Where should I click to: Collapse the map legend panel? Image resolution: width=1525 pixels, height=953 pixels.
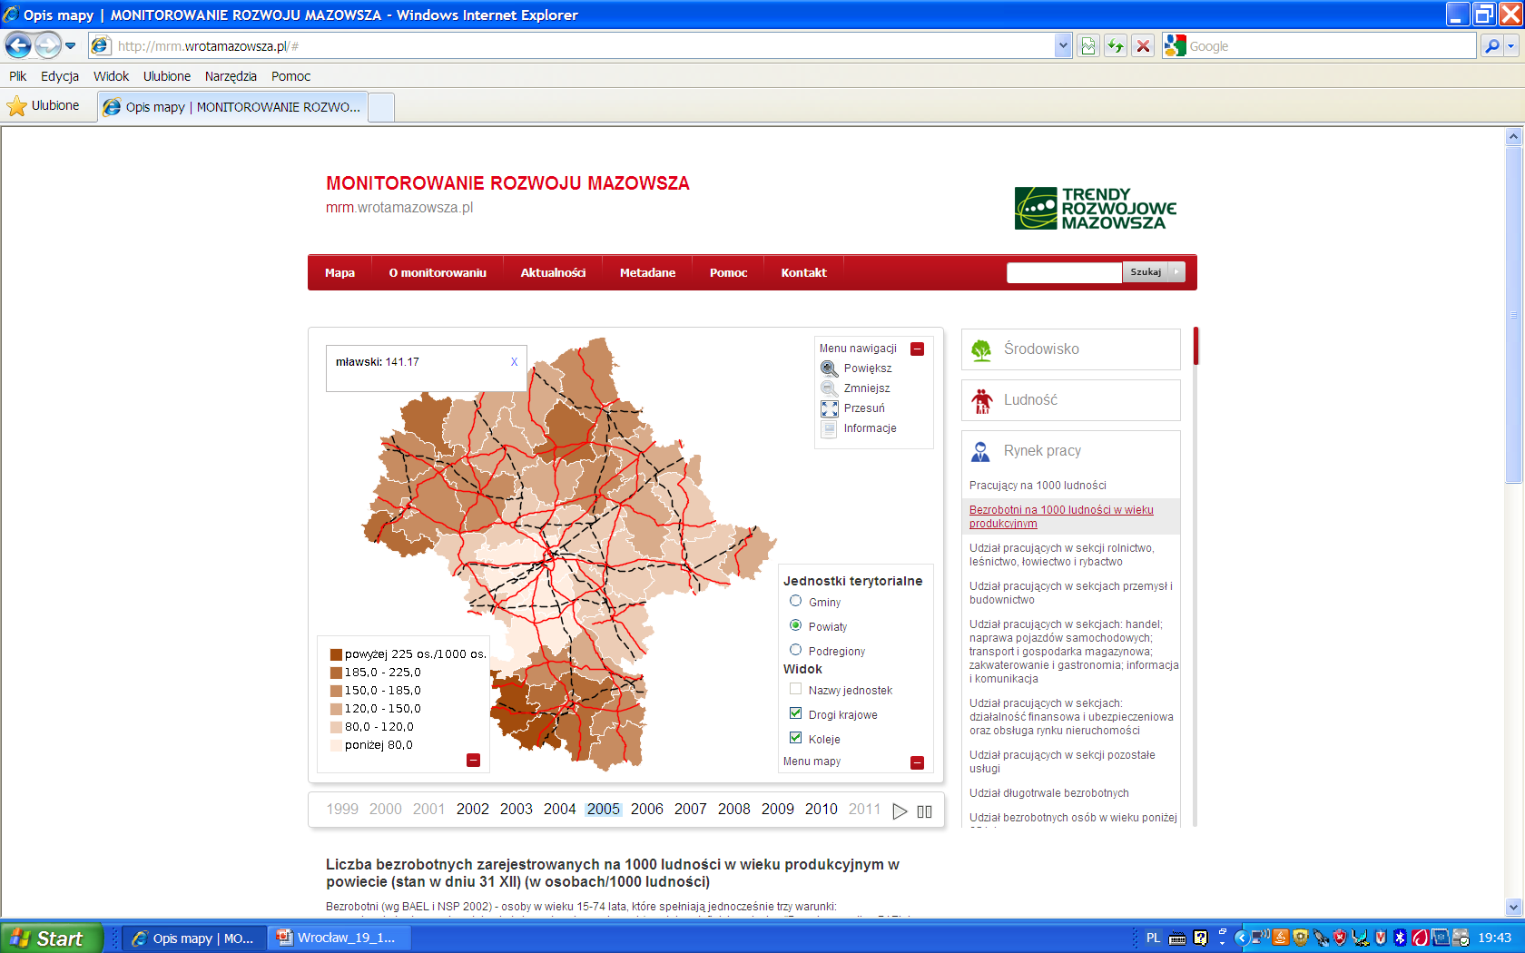pos(473,760)
